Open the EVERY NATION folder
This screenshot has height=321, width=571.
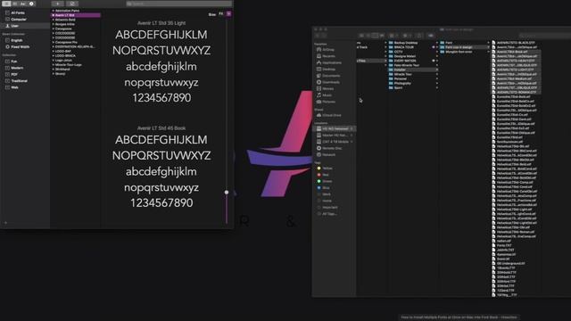[402, 61]
